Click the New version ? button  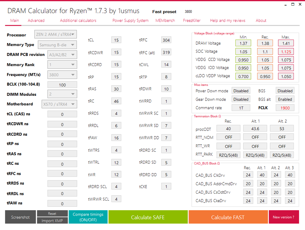pyautogui.click(x=284, y=217)
